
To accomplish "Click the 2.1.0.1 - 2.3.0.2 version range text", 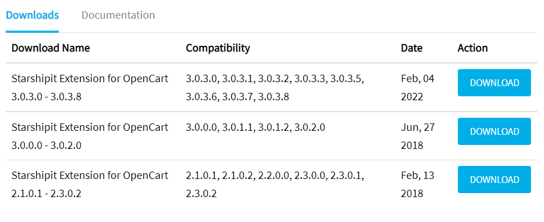I will [x=46, y=194].
